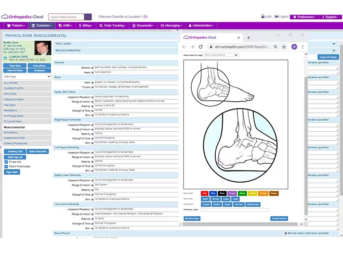This screenshot has height=257, width=343.
Task: Select the Red stroke color
Action: pyautogui.click(x=205, y=194)
